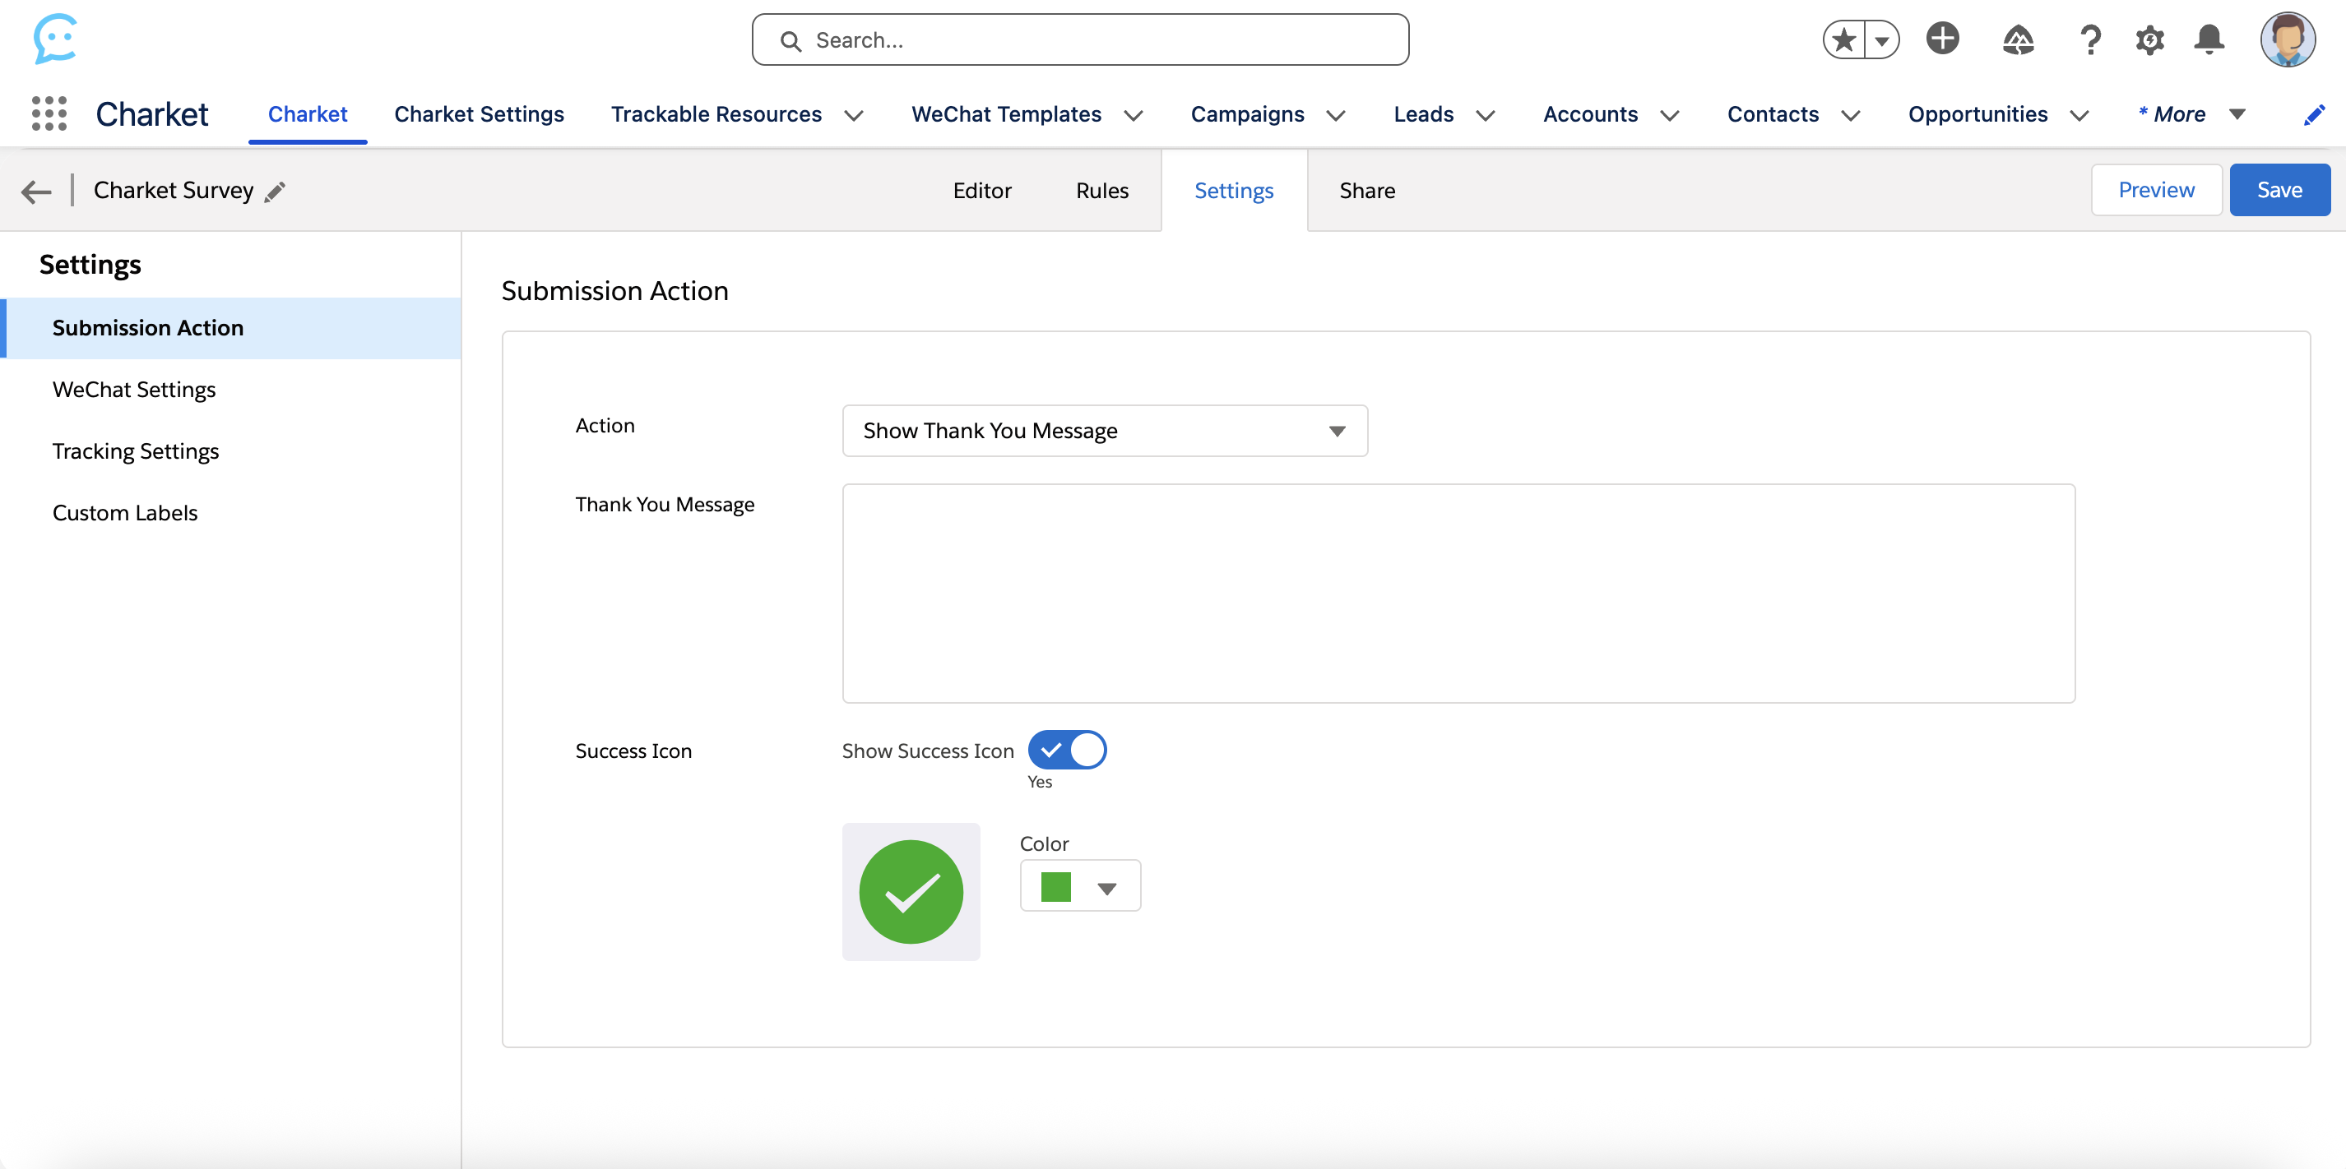Open the App Launcher grid icon
2346x1169 pixels.
tap(49, 113)
